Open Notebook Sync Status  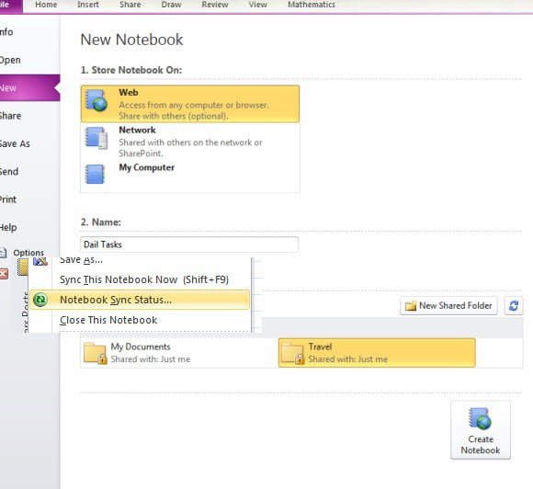point(140,300)
